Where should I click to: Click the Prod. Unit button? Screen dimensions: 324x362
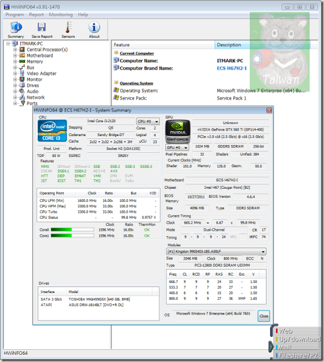52,149
